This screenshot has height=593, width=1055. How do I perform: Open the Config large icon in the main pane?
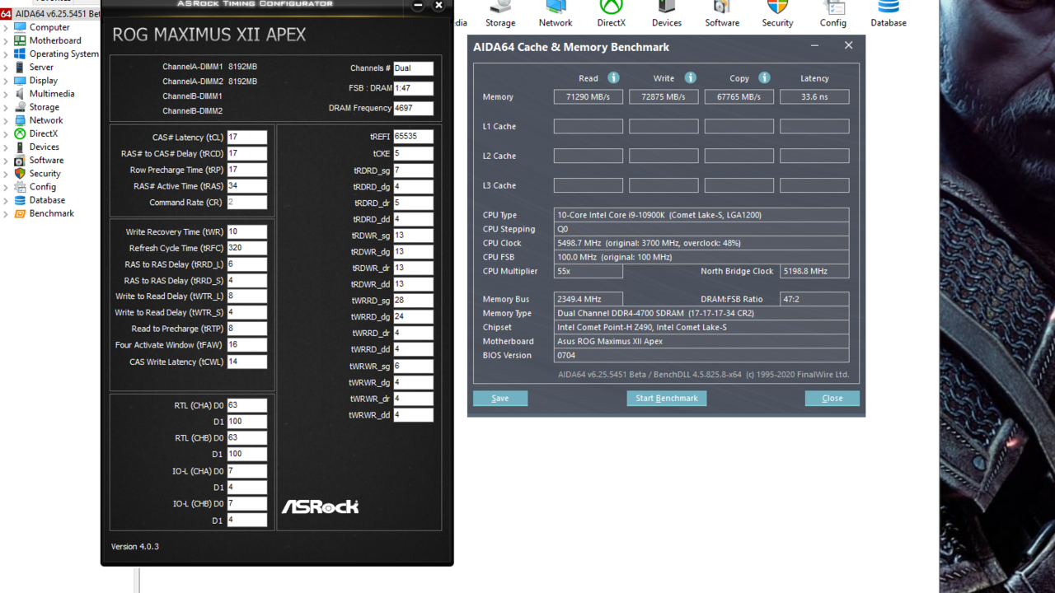coord(832,7)
